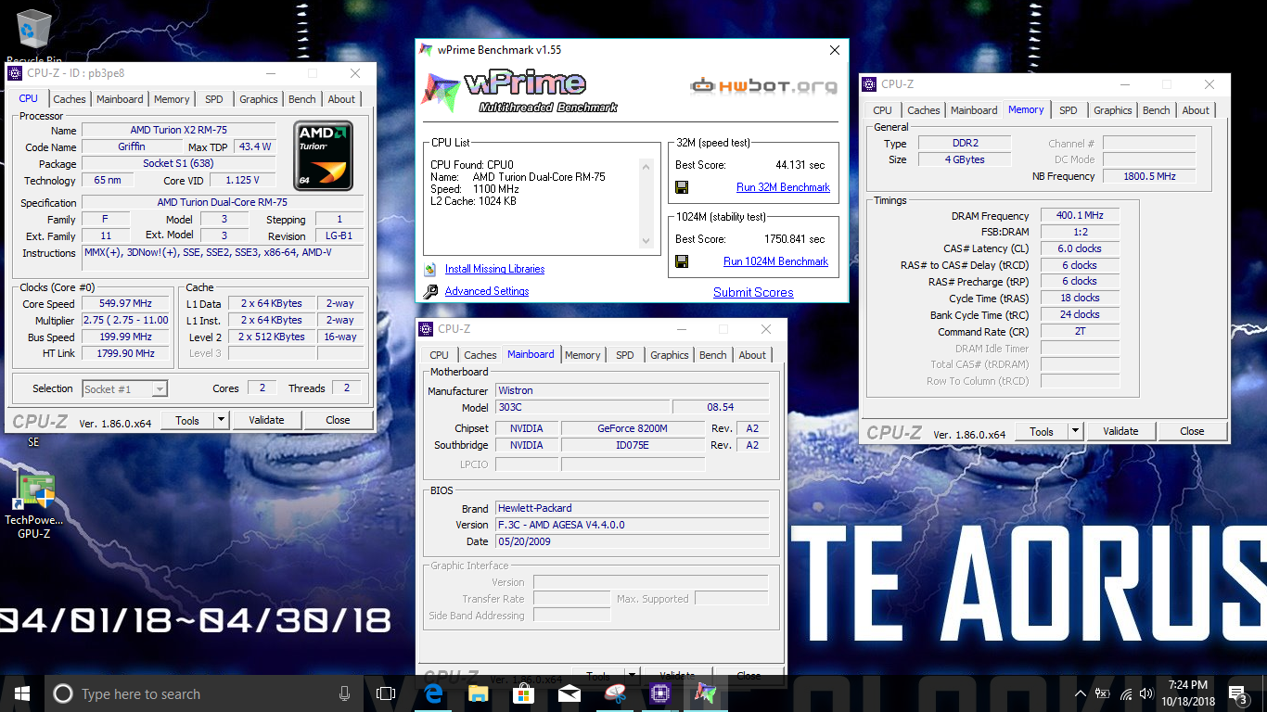1267x712 pixels.
Task: Open the Advanced Settings link
Action: point(487,291)
